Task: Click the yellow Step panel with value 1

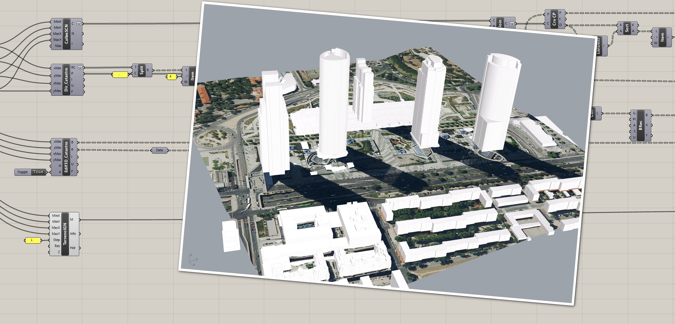Action: 33,240
